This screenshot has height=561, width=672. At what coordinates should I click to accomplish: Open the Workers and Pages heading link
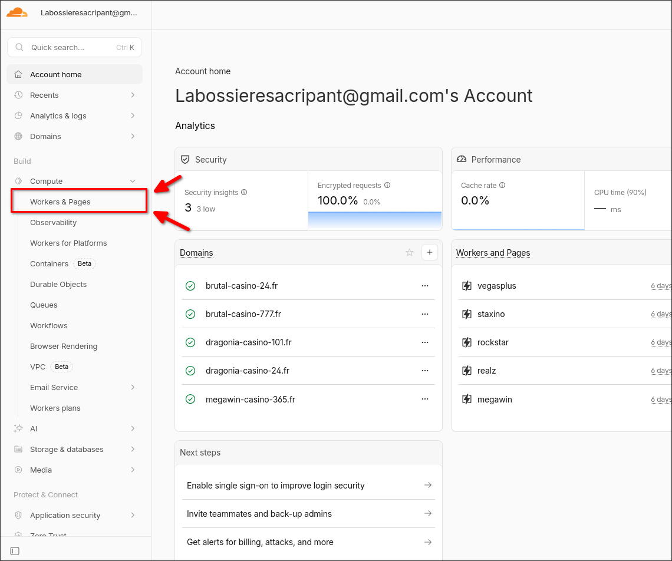(493, 253)
